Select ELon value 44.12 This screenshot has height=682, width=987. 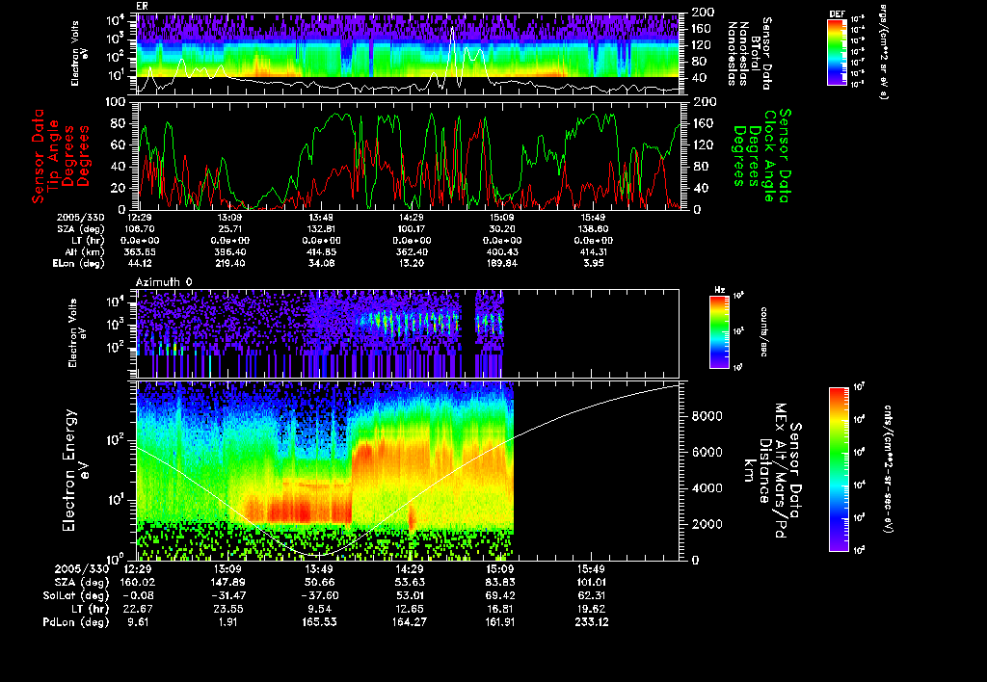(x=140, y=263)
